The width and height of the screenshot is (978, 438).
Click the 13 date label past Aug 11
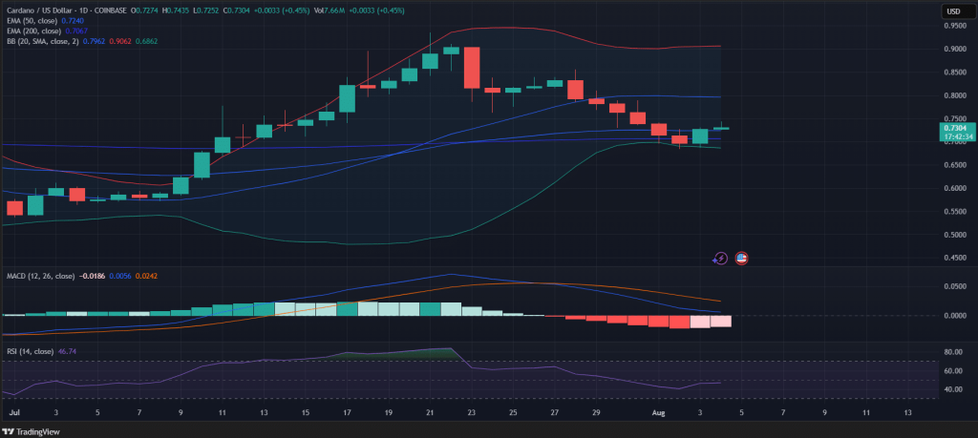907,412
